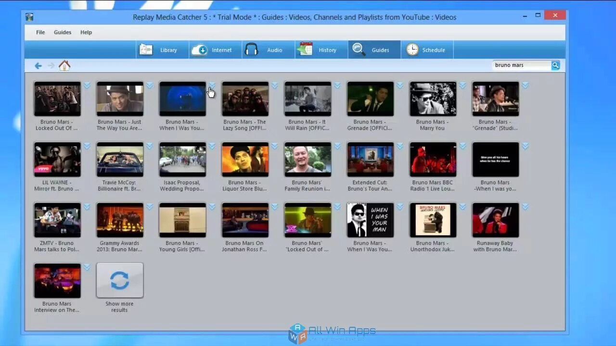
Task: Switch to the Internet tab
Action: pyautogui.click(x=215, y=49)
